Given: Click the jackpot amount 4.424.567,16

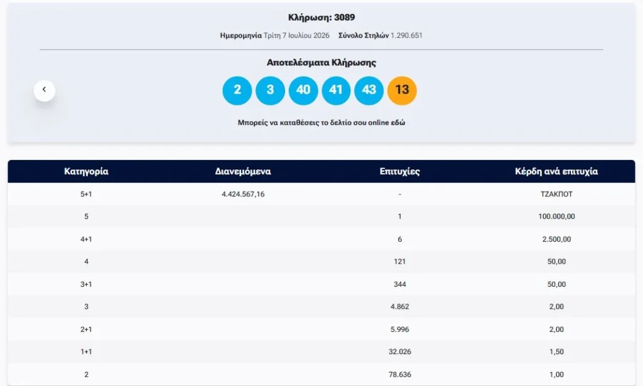Looking at the screenshot, I should [243, 194].
